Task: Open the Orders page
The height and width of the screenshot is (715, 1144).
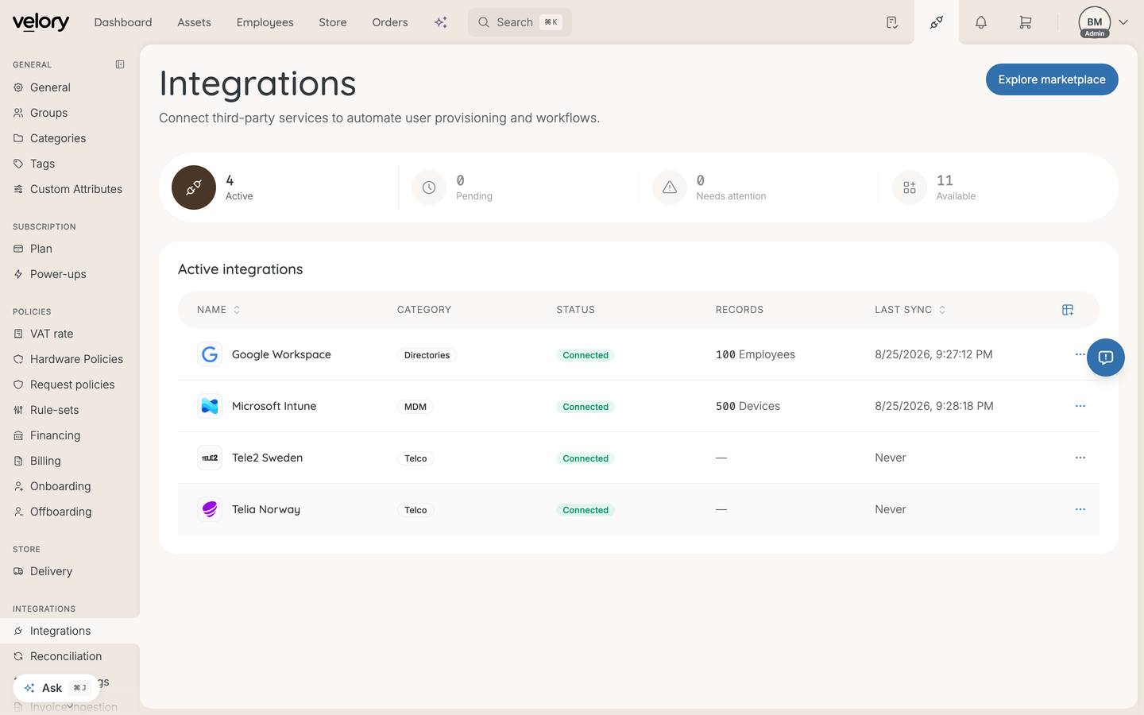Action: (x=390, y=22)
